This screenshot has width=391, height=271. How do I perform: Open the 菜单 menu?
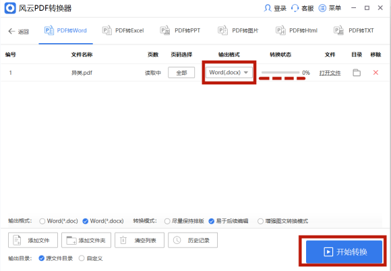(330, 8)
